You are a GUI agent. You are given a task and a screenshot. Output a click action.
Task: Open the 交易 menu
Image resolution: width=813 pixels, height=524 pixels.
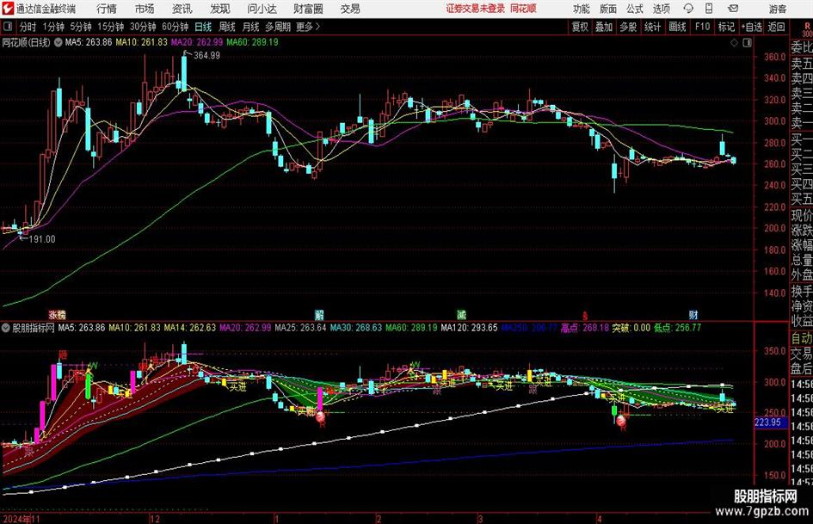pos(350,9)
